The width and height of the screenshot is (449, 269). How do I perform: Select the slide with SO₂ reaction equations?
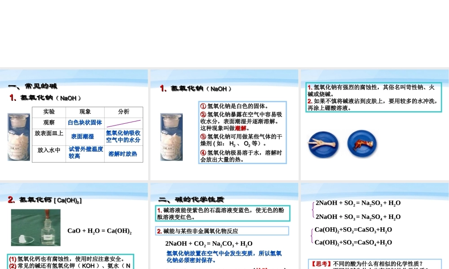375,226
